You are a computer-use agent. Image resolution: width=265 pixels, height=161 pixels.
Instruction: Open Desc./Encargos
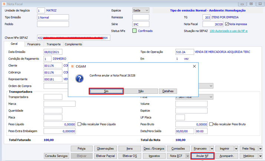(x=154, y=149)
